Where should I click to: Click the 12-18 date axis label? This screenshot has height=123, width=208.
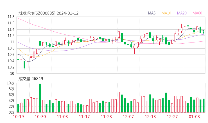click(150, 117)
